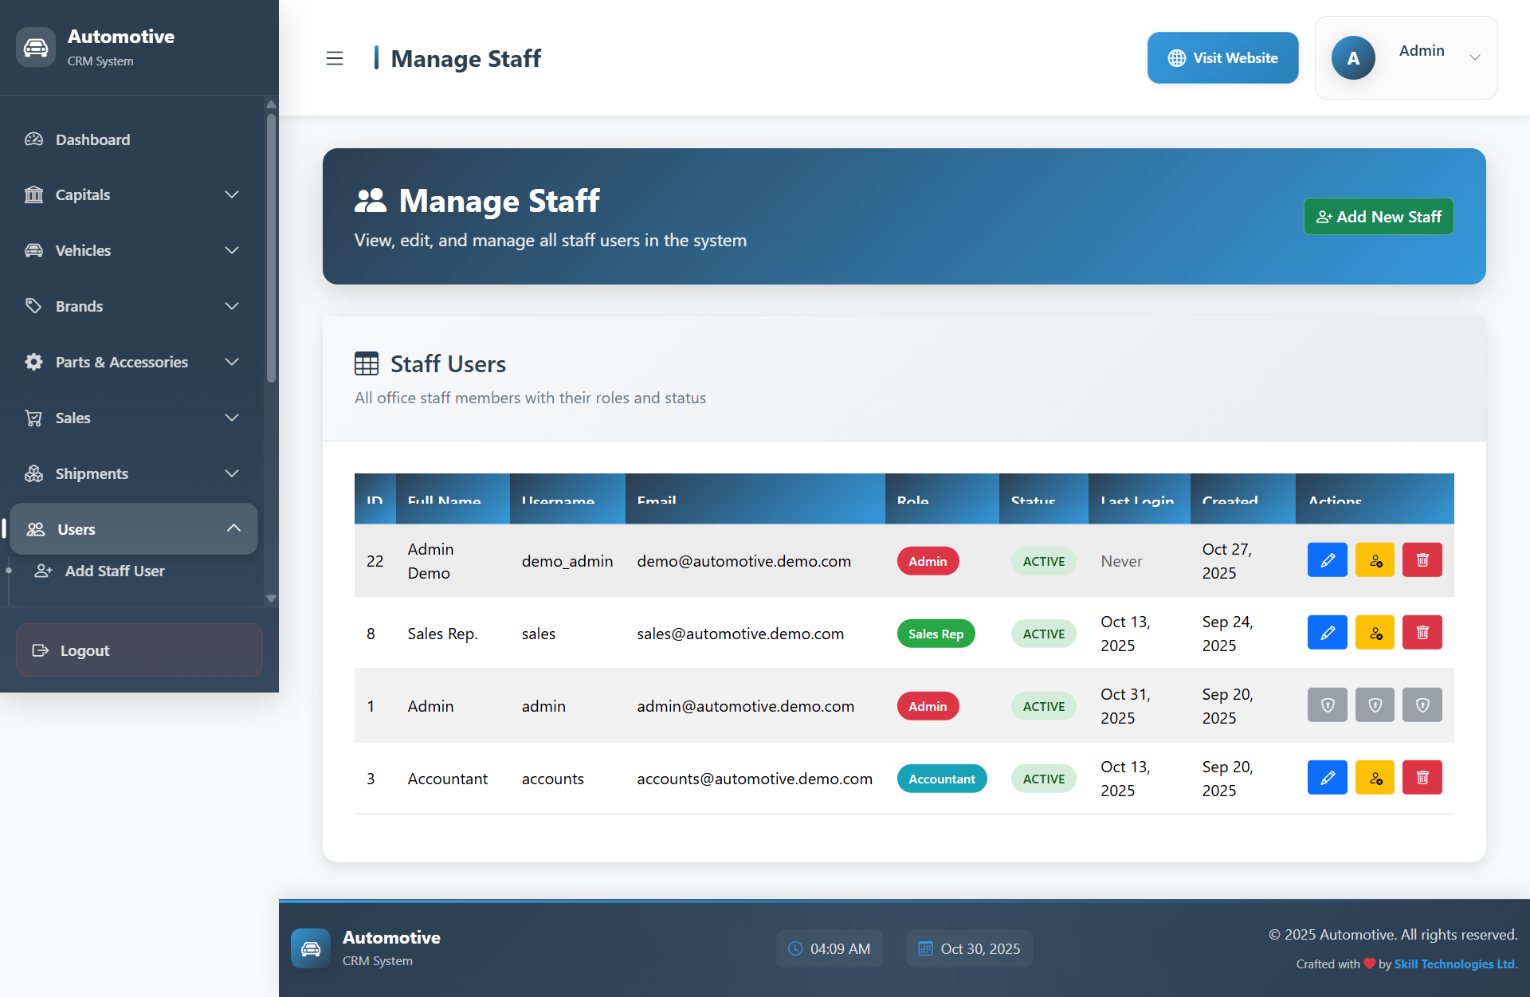The height and width of the screenshot is (997, 1530).
Task: Select Add Staff User submenu item
Action: tap(115, 571)
